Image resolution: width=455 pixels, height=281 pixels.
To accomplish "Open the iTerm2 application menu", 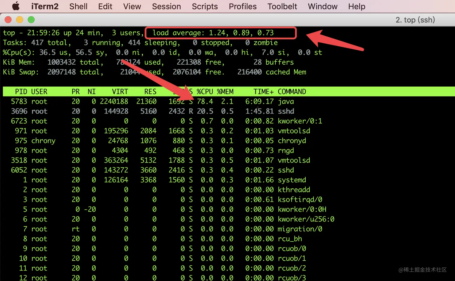I will (x=45, y=6).
